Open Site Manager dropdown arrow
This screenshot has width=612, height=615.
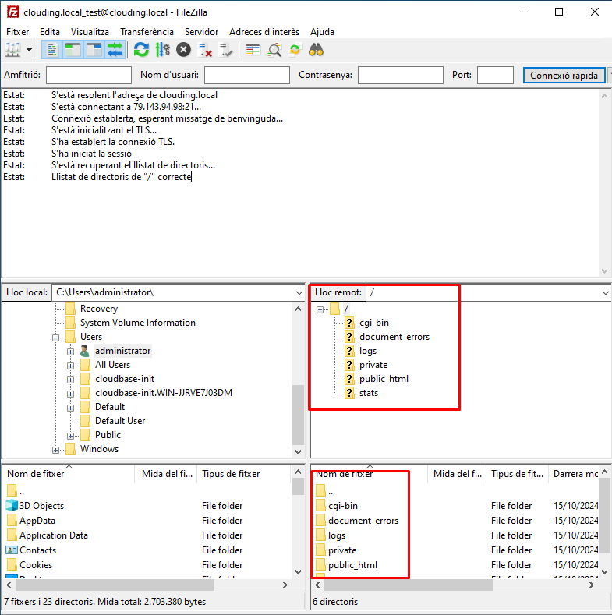pyautogui.click(x=29, y=50)
